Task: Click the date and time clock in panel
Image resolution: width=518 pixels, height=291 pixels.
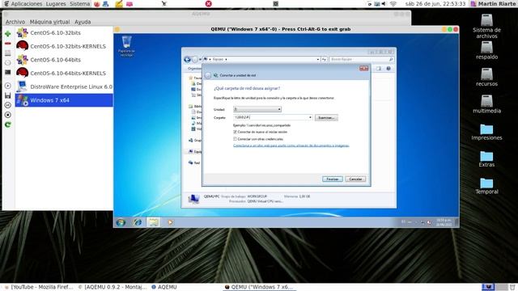Action: 435,4
